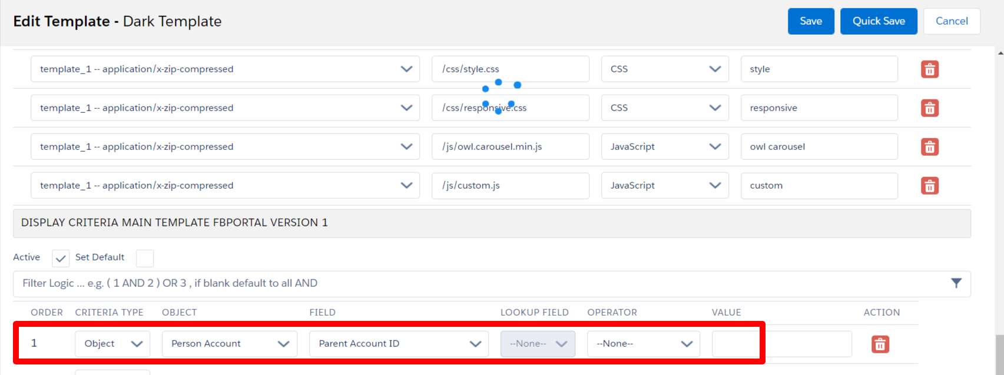Screen dimensions: 1004x375
Task: Open the Criteria Type Object dropdown
Action: [x=112, y=344]
